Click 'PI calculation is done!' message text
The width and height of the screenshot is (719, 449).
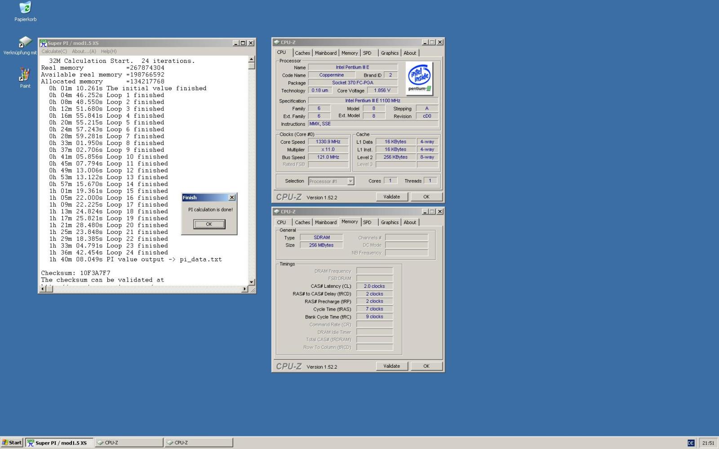(210, 210)
